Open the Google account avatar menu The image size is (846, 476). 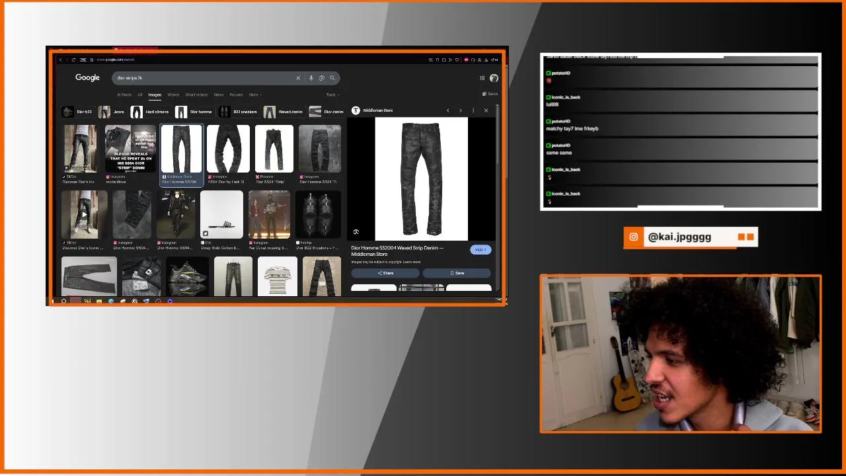coord(494,78)
